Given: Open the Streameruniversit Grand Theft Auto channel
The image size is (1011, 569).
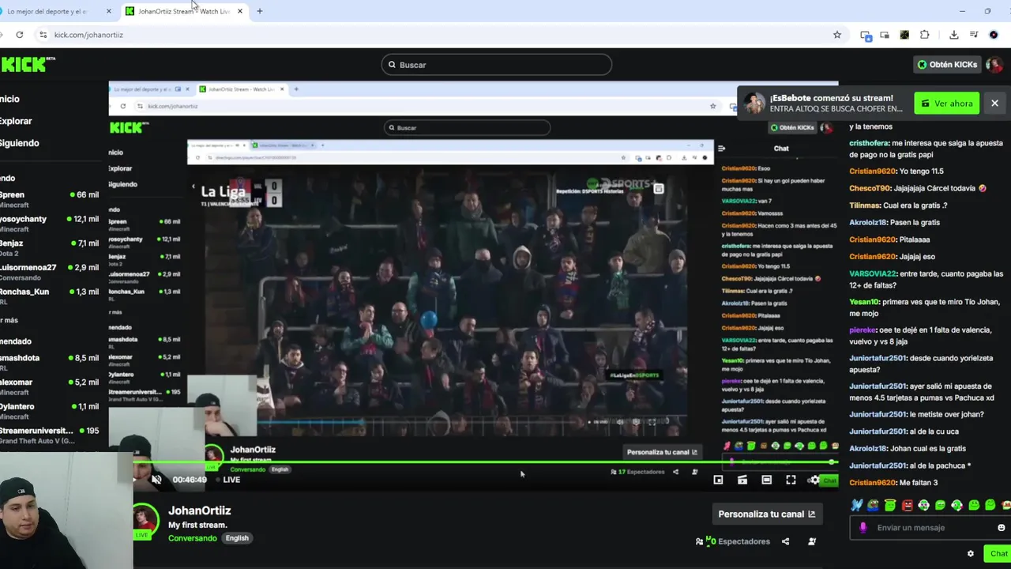Looking at the screenshot, I should pos(49,435).
